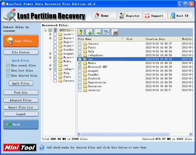The height and width of the screenshot is (155, 196).
Task: Click the horizontal scrollbar right arrow
Action: 191,134
